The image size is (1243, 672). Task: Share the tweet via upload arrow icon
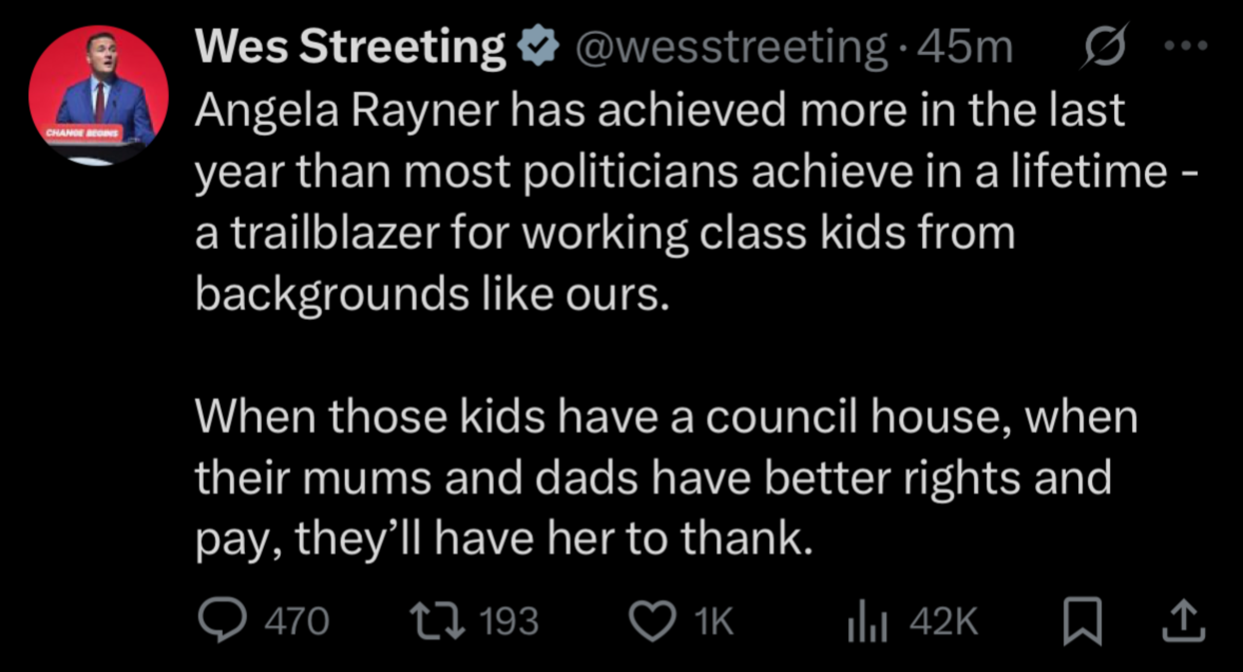[1184, 621]
